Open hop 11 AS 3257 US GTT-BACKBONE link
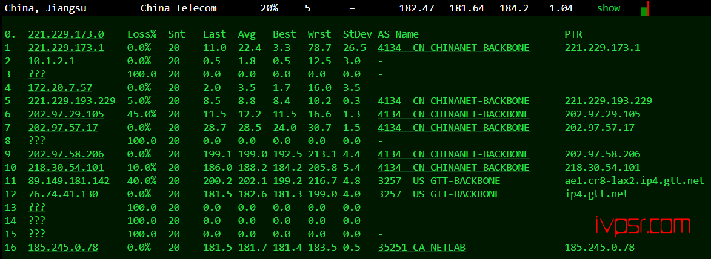711x259 pixels. (x=439, y=181)
